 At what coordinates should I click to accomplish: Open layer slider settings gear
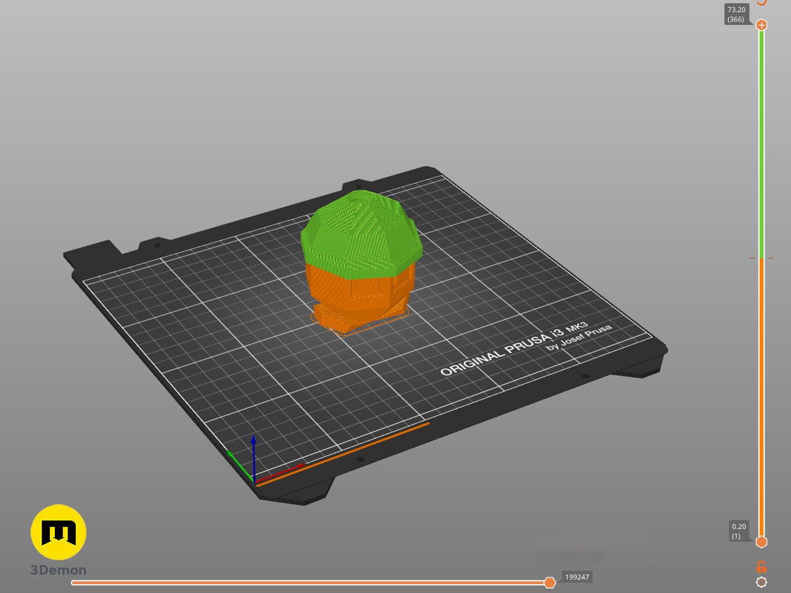(761, 582)
